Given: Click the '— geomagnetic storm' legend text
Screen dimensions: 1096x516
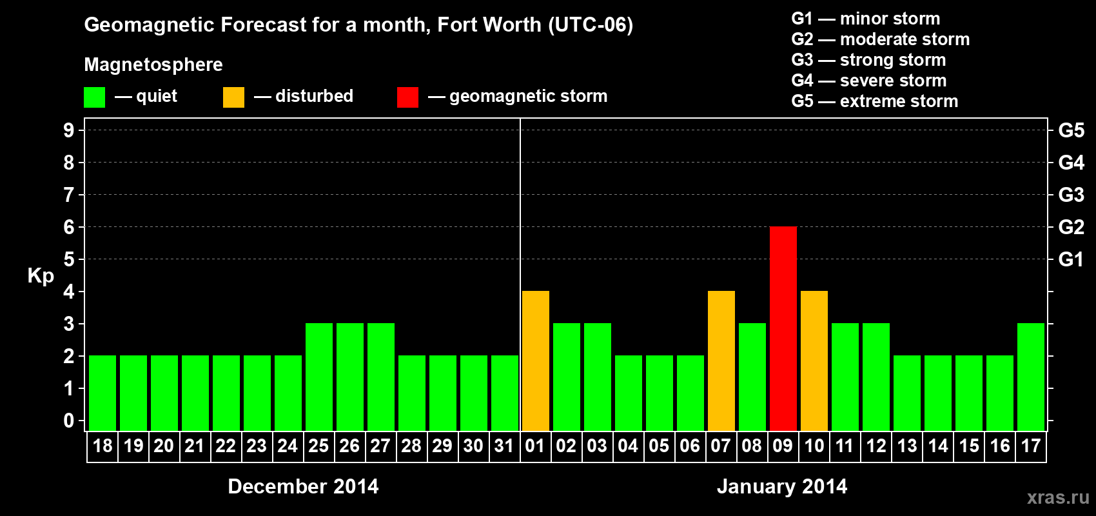Looking at the screenshot, I should click(518, 96).
